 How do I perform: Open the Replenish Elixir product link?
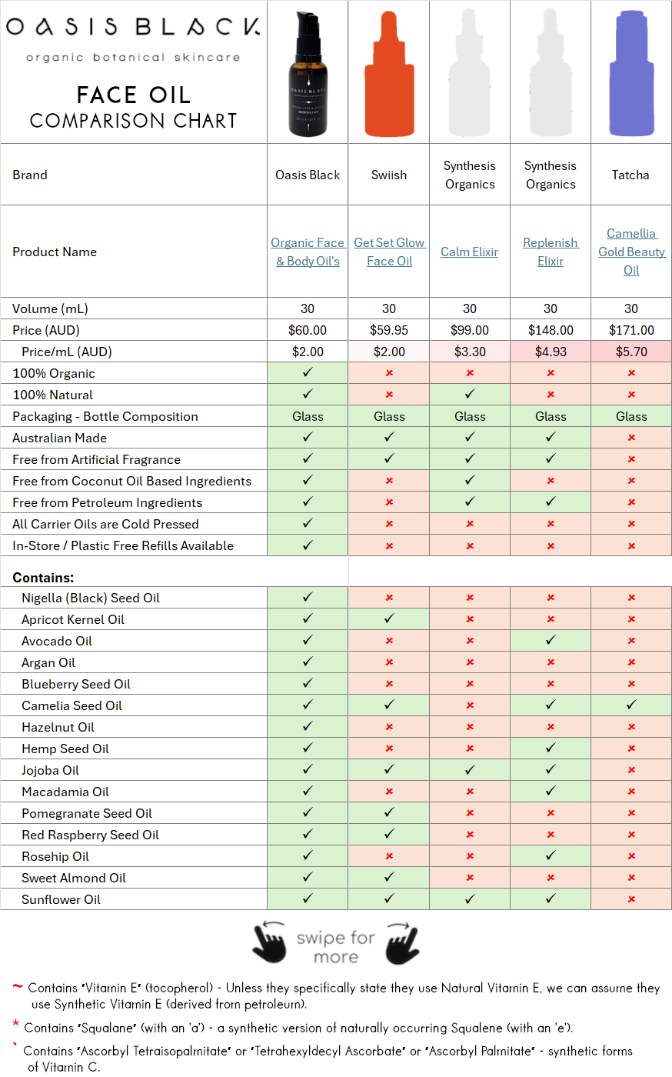click(x=551, y=252)
